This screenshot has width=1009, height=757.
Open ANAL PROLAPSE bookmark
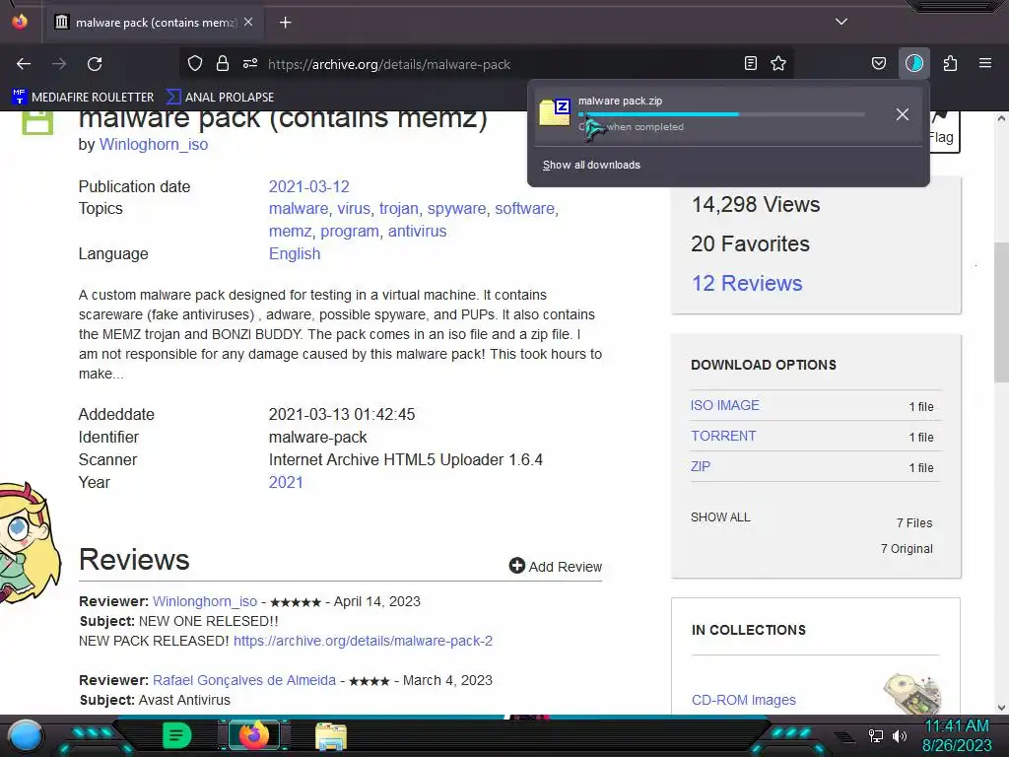(x=220, y=98)
